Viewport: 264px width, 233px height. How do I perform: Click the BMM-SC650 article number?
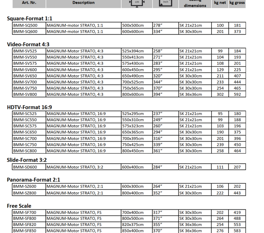pos(25,132)
